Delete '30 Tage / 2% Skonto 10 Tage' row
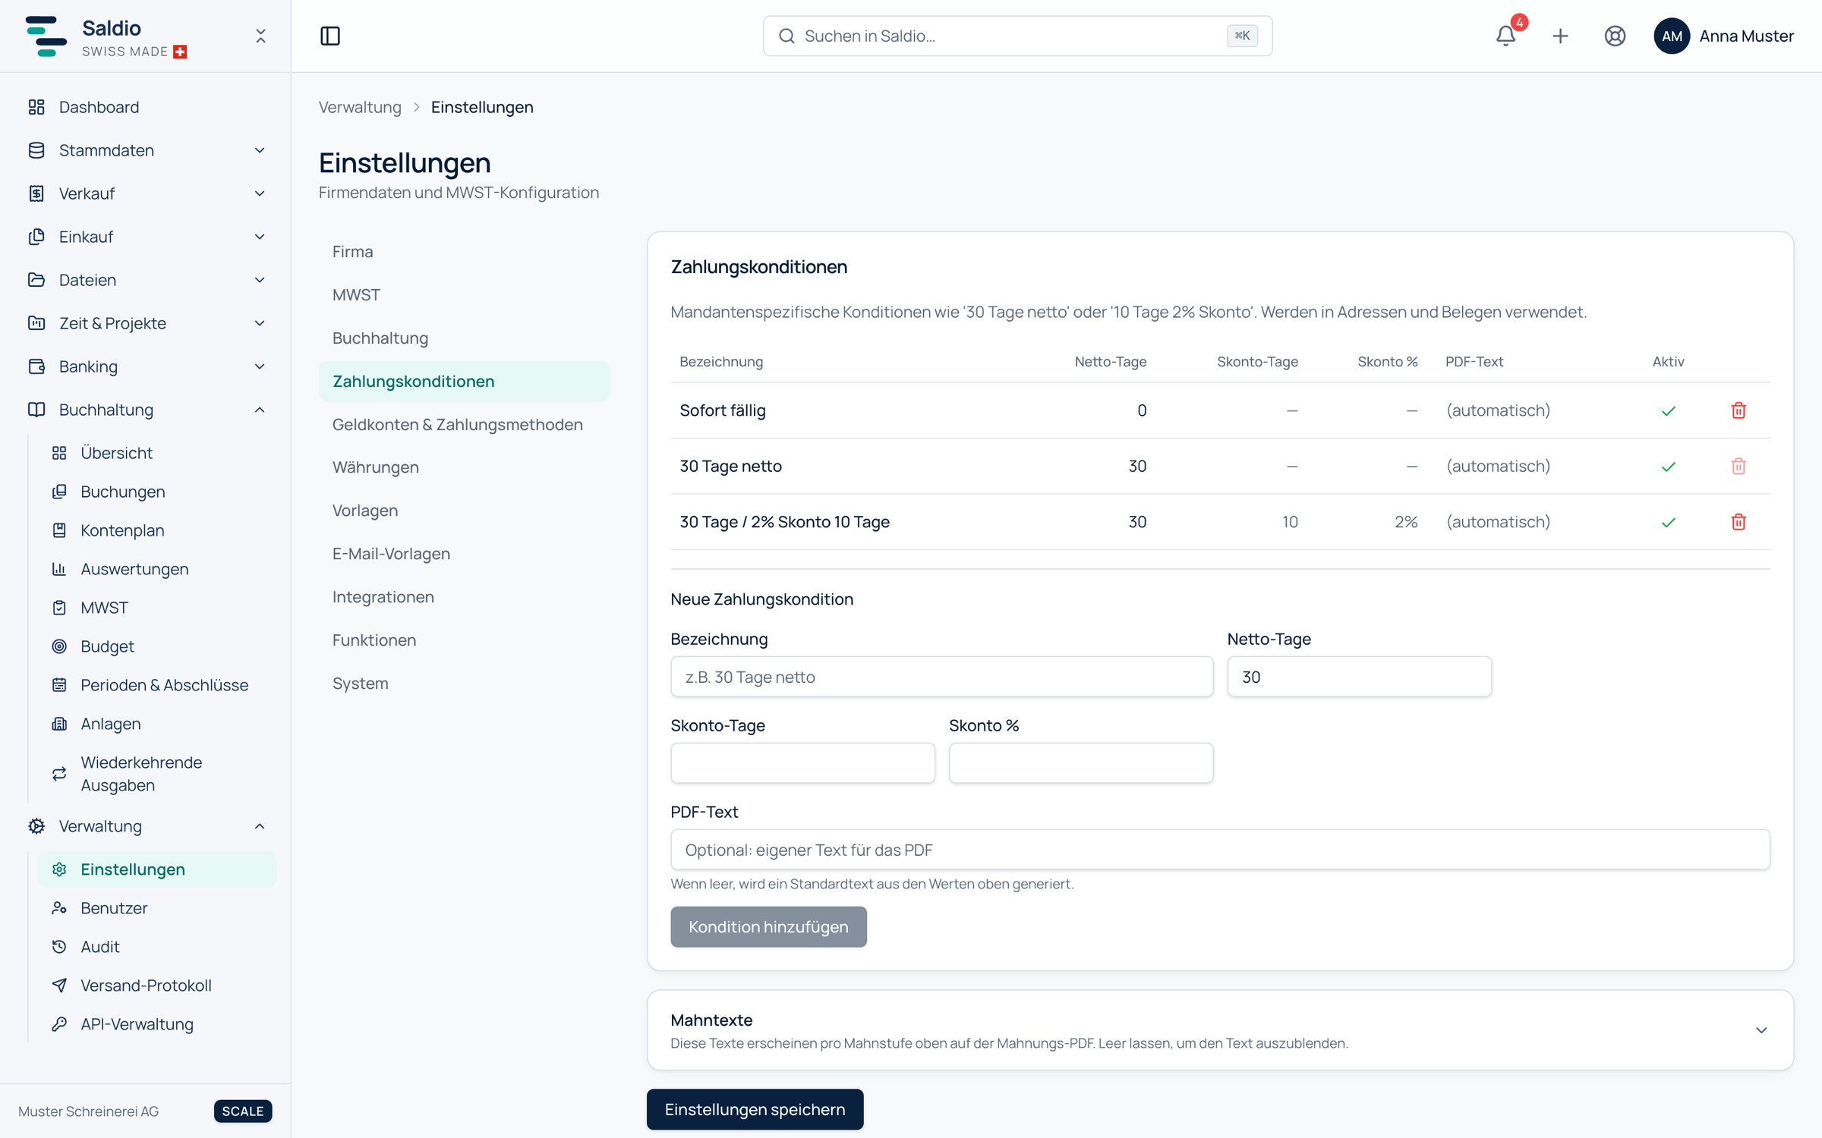The width and height of the screenshot is (1822, 1138). [x=1738, y=522]
